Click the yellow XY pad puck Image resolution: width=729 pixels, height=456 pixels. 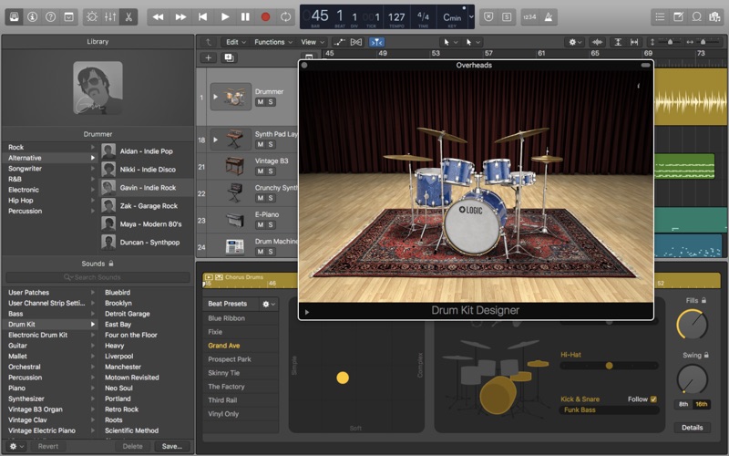tap(343, 378)
